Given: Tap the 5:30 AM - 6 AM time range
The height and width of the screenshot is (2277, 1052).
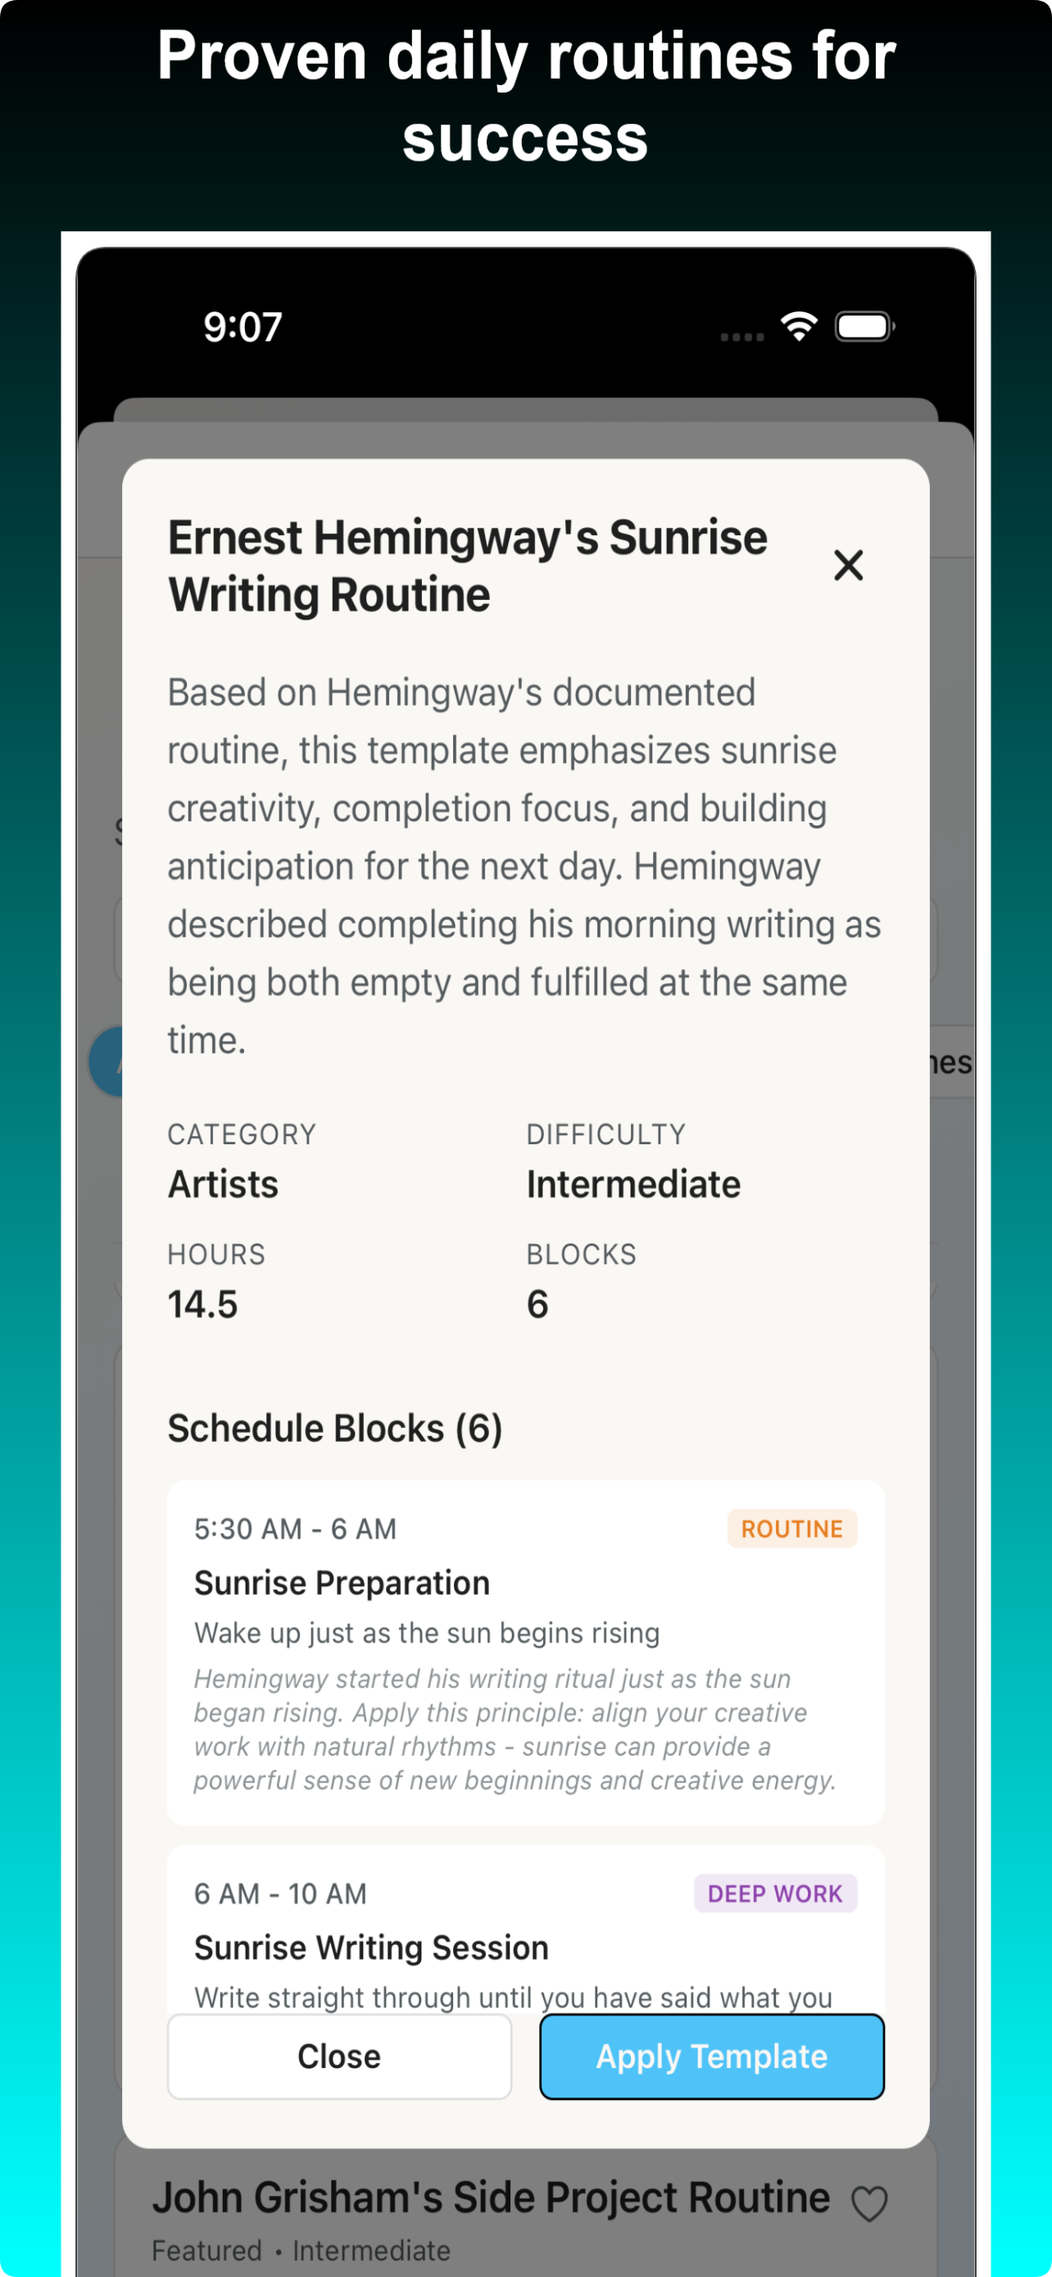Looking at the screenshot, I should [295, 1529].
